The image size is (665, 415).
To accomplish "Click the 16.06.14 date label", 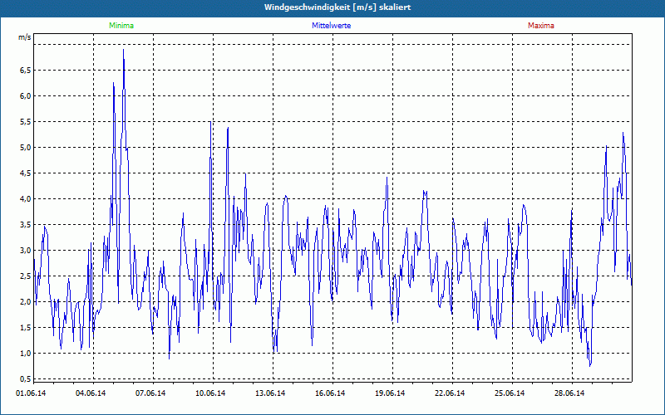I will click(x=329, y=393).
